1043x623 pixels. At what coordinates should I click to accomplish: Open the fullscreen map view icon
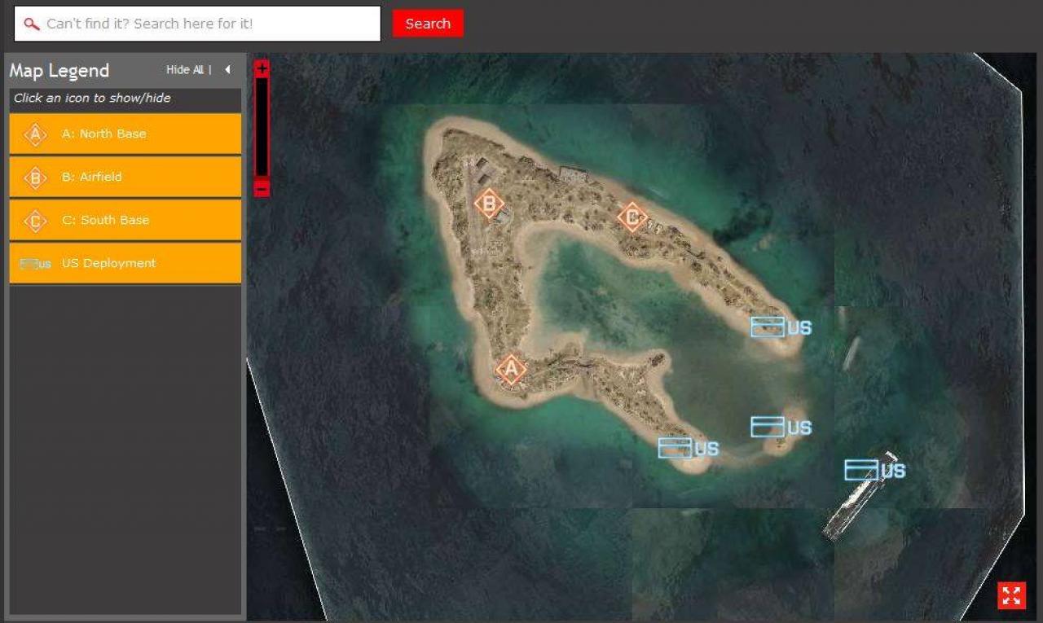[x=1011, y=595]
